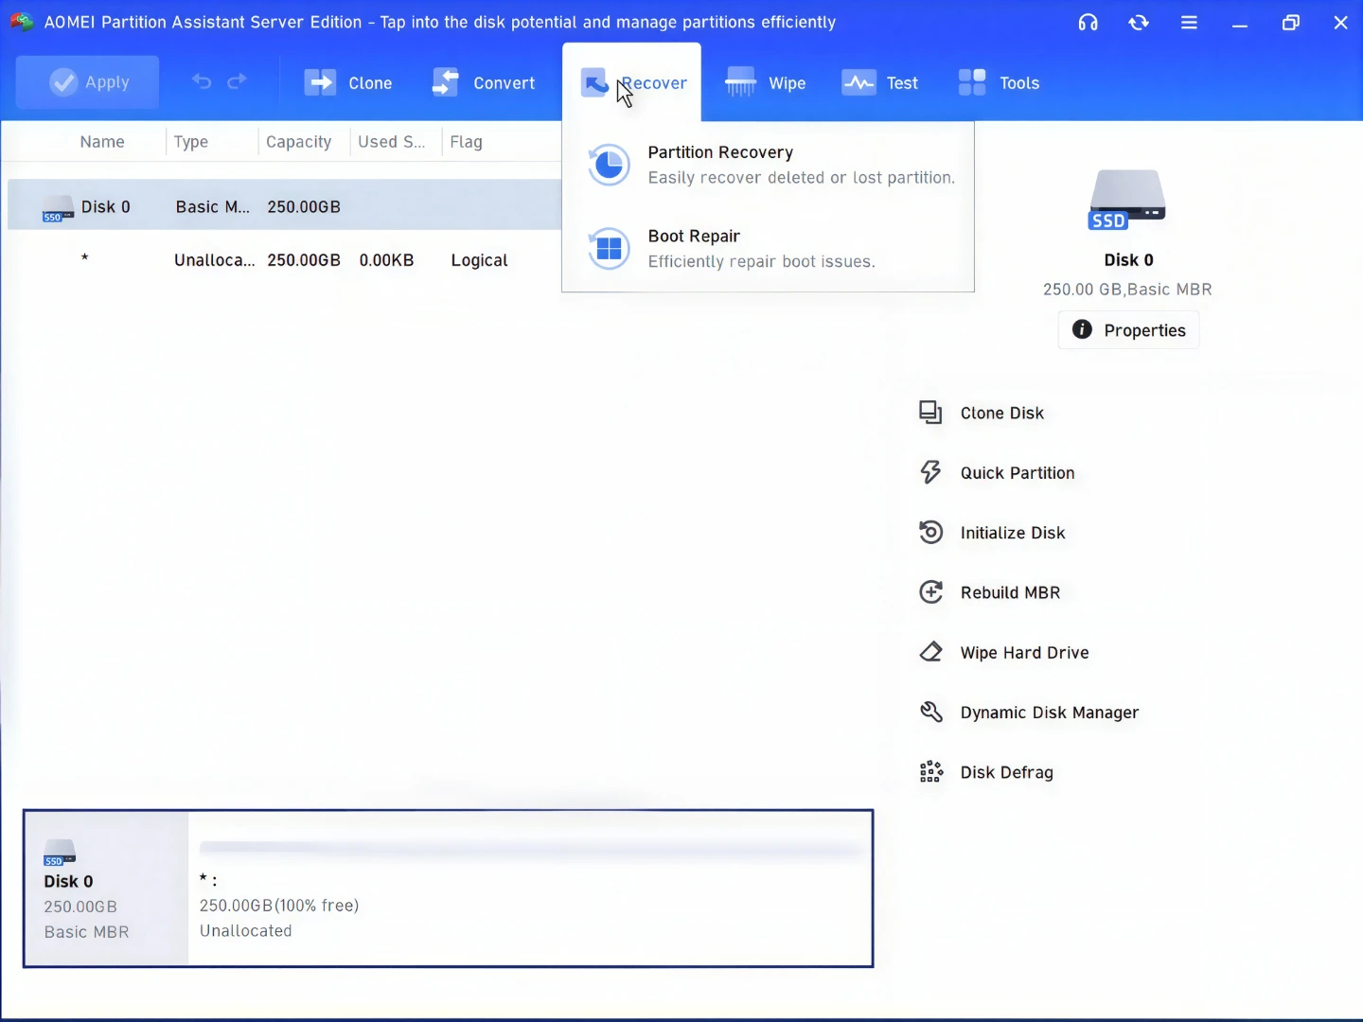Click the 0.00KB used space cell
Screen dimensions: 1363x1022
pos(386,260)
